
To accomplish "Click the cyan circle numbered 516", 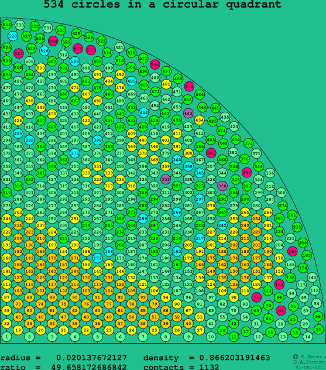I will [44, 51].
